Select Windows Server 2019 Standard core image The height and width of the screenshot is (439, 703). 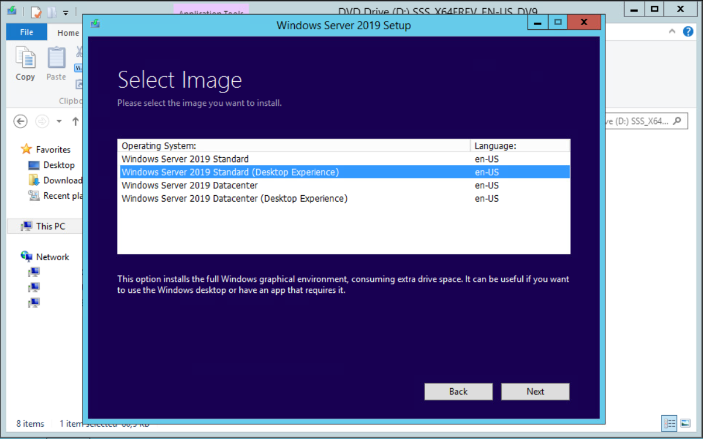click(344, 159)
